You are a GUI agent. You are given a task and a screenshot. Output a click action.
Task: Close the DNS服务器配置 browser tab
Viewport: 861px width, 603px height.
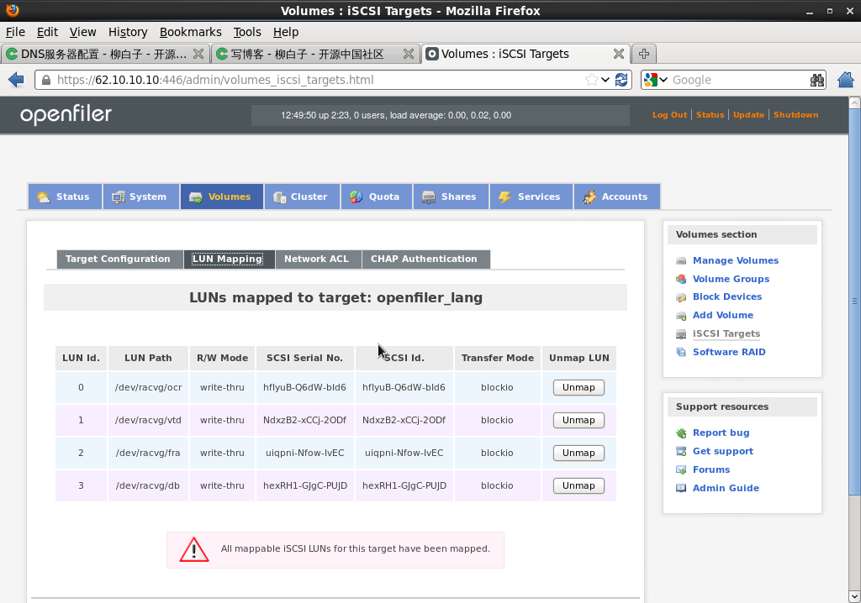(198, 54)
